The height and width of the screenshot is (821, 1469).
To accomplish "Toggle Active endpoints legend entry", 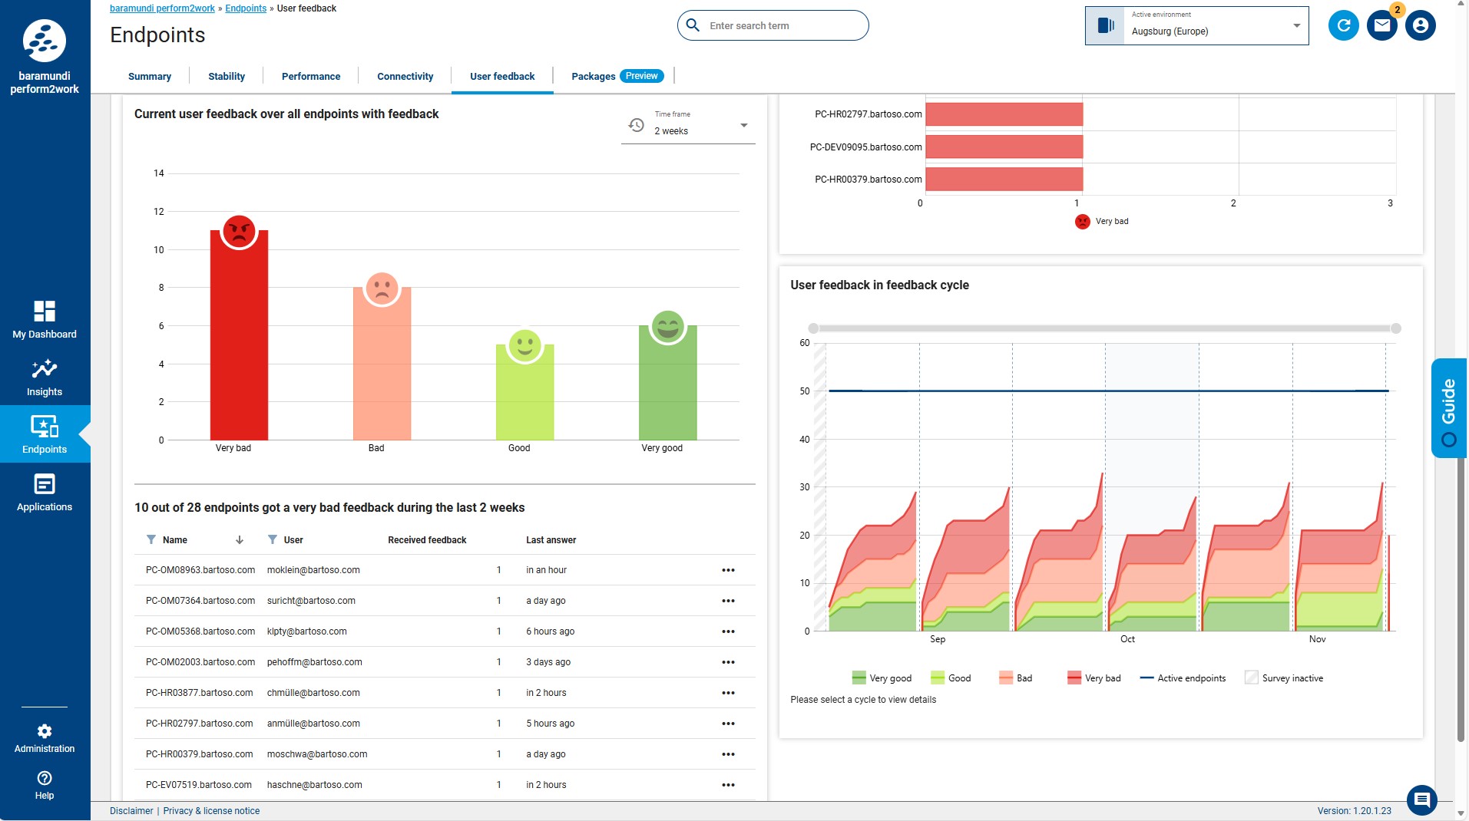I will click(1183, 678).
